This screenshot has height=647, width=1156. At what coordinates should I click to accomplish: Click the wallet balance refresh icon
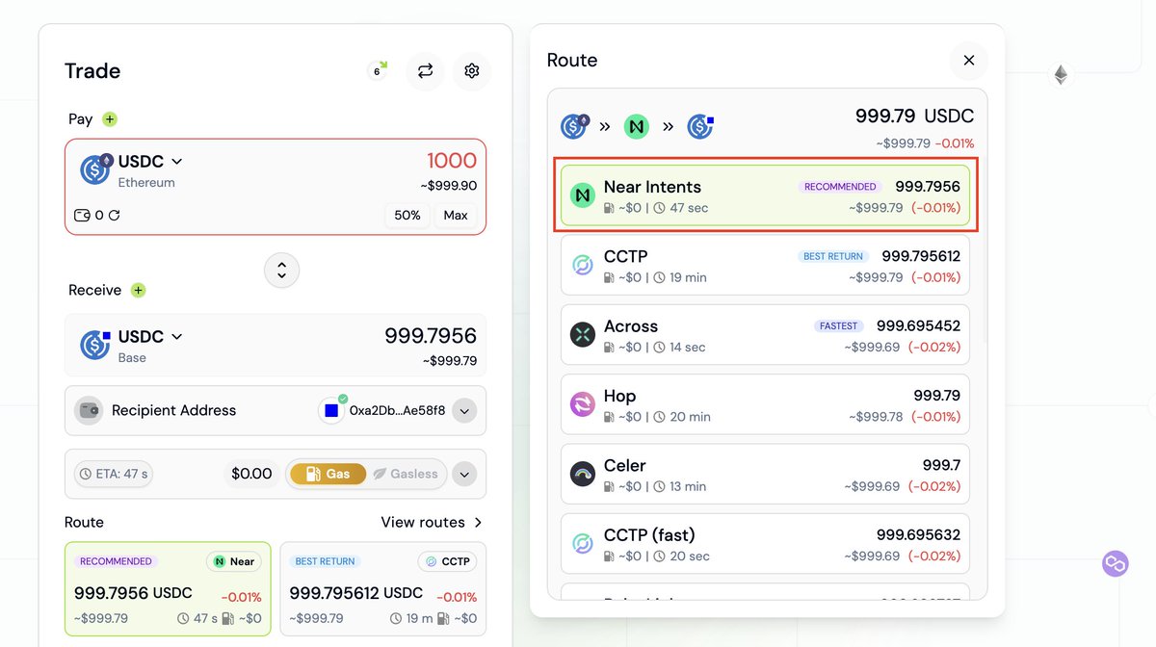114,216
